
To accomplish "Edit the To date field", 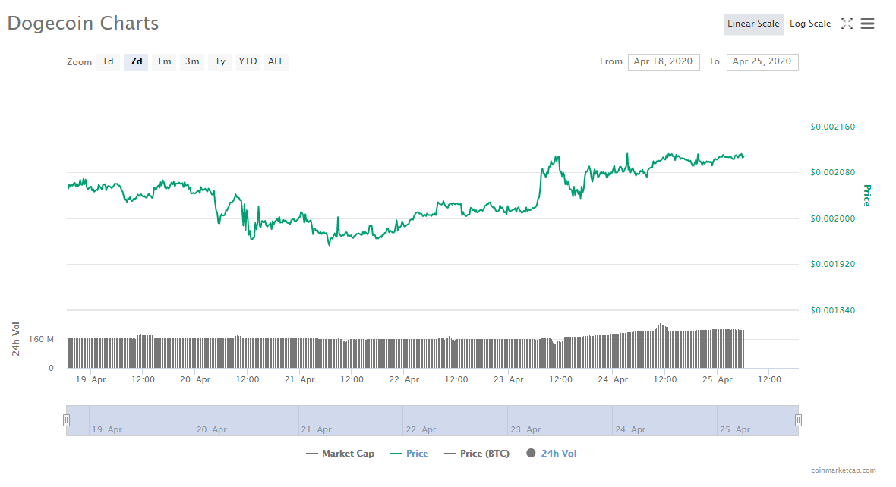I will point(762,61).
